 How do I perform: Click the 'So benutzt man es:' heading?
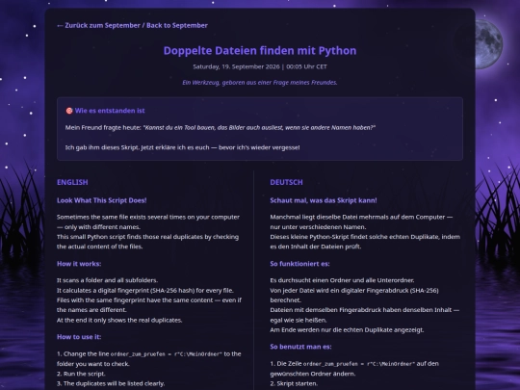pos(300,347)
